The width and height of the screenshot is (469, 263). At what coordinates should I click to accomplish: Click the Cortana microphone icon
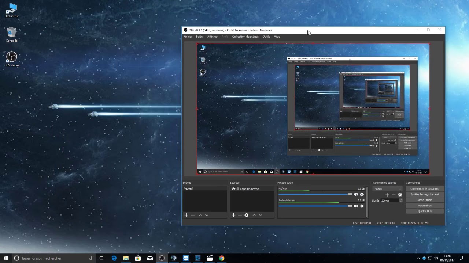(x=91, y=258)
